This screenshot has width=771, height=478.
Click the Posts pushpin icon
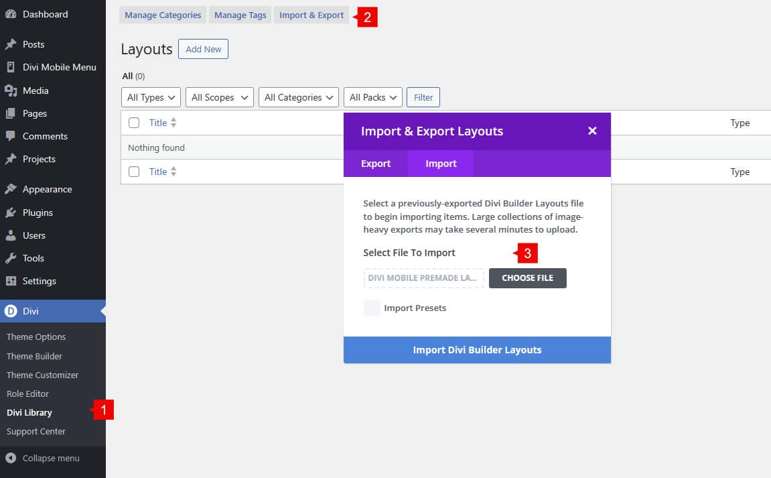(11, 44)
